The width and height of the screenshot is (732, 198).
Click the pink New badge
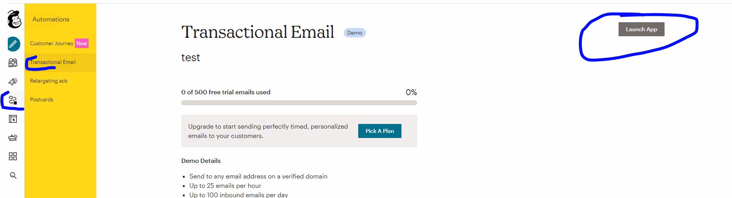click(82, 43)
